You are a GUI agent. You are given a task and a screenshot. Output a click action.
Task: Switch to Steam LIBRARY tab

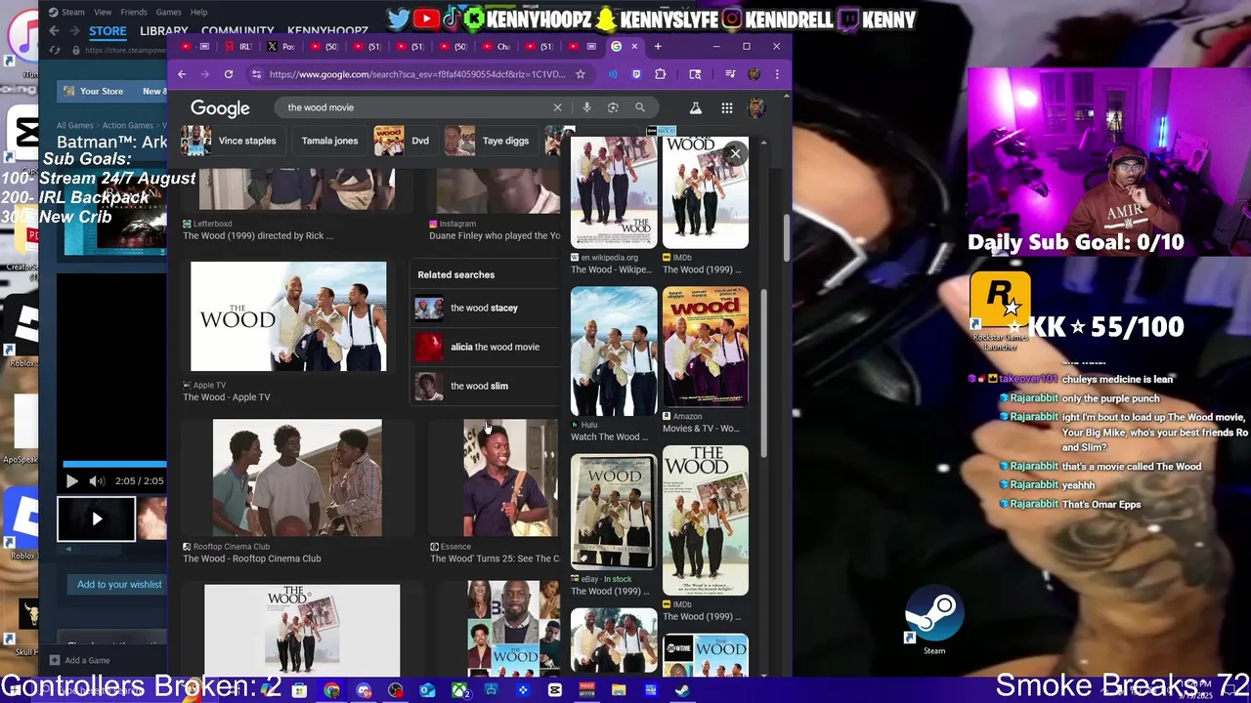pyautogui.click(x=164, y=31)
